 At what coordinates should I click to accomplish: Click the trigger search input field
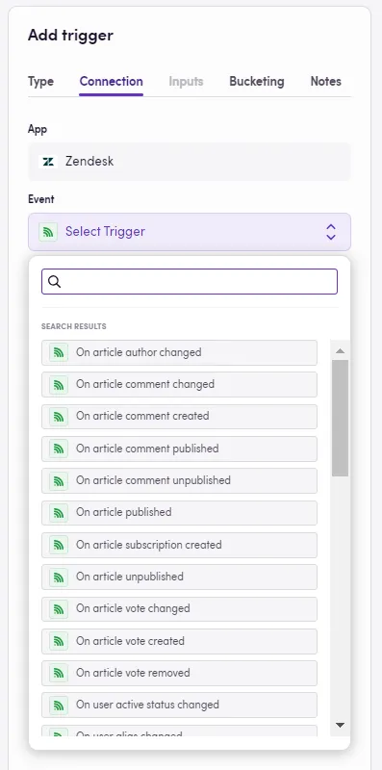(190, 281)
